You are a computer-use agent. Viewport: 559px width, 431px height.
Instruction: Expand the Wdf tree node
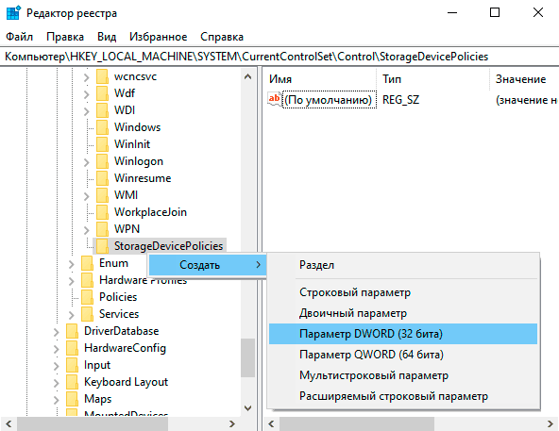(x=87, y=94)
